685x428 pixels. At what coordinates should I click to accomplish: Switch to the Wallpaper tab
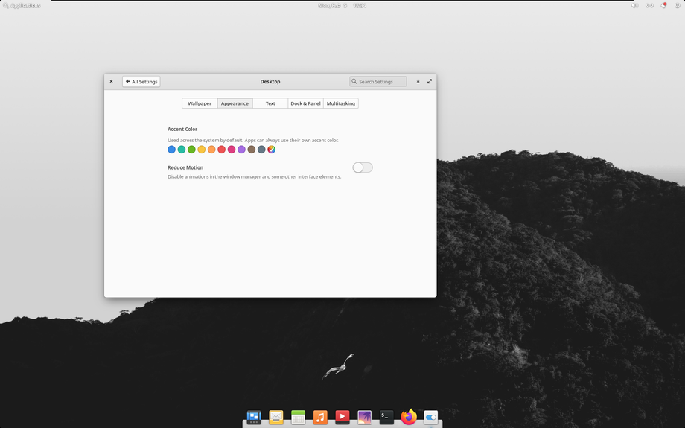[200, 103]
